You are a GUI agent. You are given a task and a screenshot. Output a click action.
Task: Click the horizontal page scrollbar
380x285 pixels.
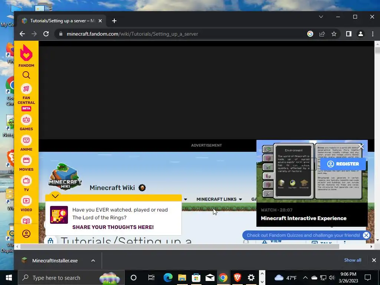tap(180, 246)
